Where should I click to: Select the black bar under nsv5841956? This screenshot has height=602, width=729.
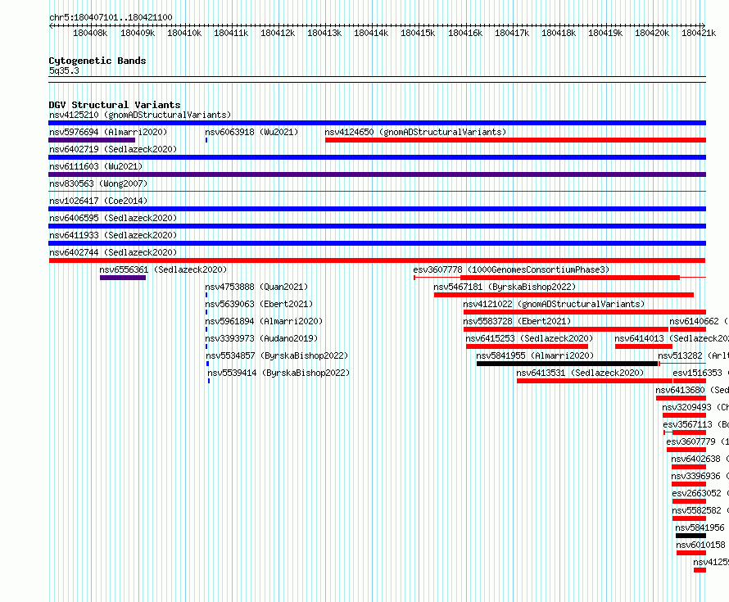691,536
